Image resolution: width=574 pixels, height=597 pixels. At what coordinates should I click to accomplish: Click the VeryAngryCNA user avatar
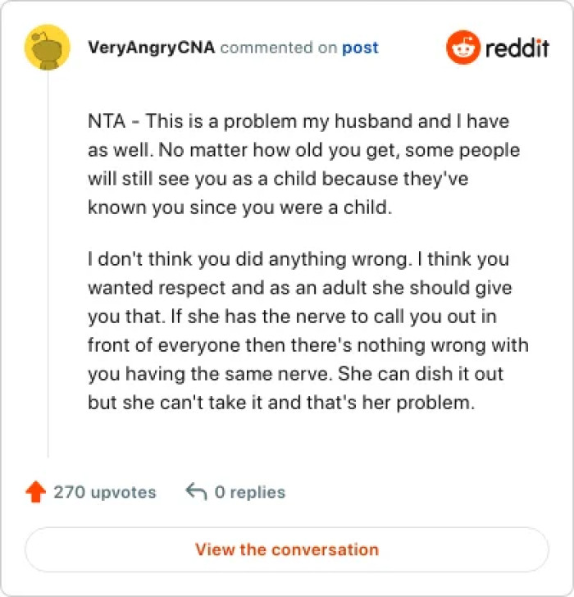click(48, 48)
